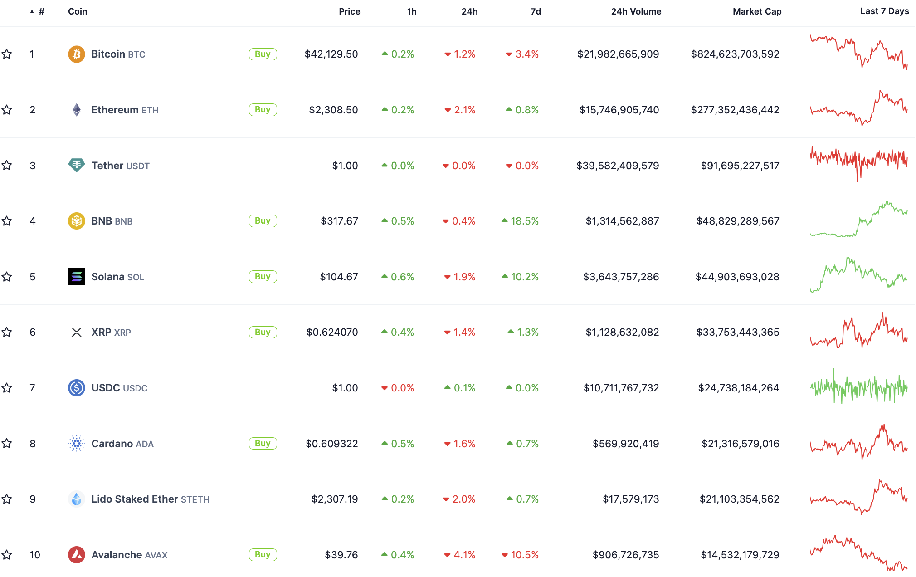916x577 pixels.
Task: Star the Avalanche row
Action: tap(7, 555)
